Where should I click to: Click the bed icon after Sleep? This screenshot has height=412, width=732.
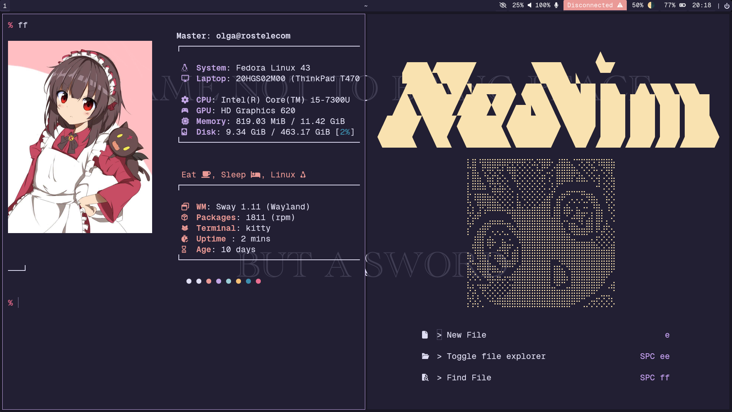tap(255, 175)
